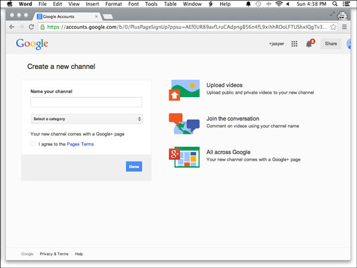Open the Pages Terms link

pyautogui.click(x=80, y=144)
